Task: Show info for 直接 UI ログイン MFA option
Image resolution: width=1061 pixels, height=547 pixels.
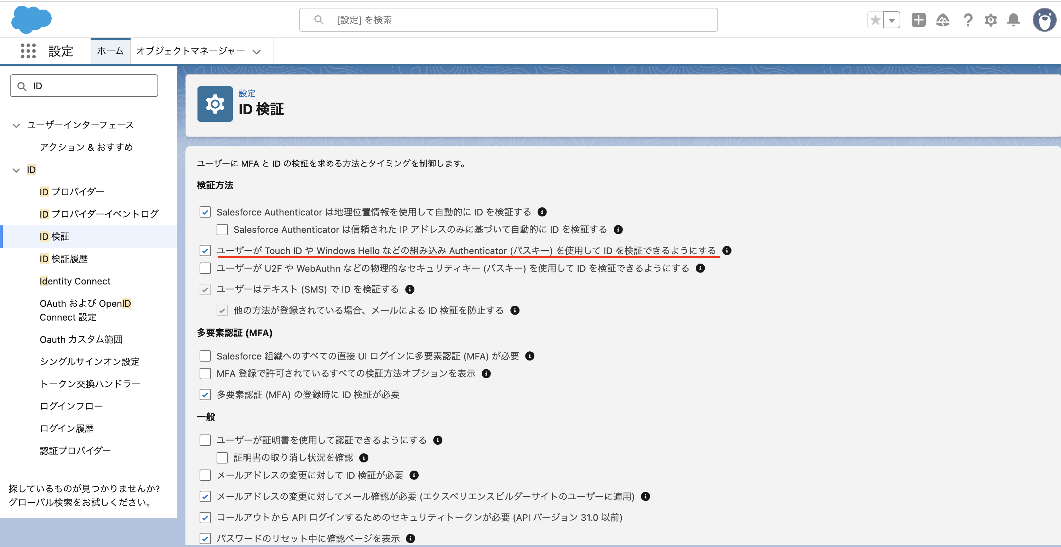Action: 530,356
